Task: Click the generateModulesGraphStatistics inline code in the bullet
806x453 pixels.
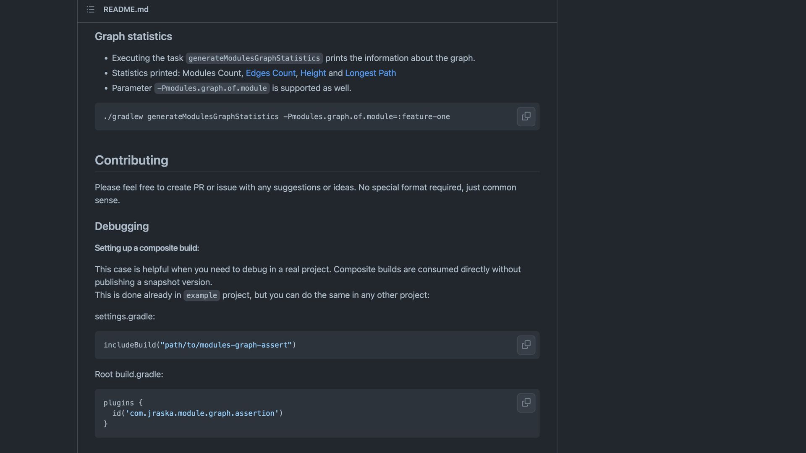Action: [x=254, y=58]
